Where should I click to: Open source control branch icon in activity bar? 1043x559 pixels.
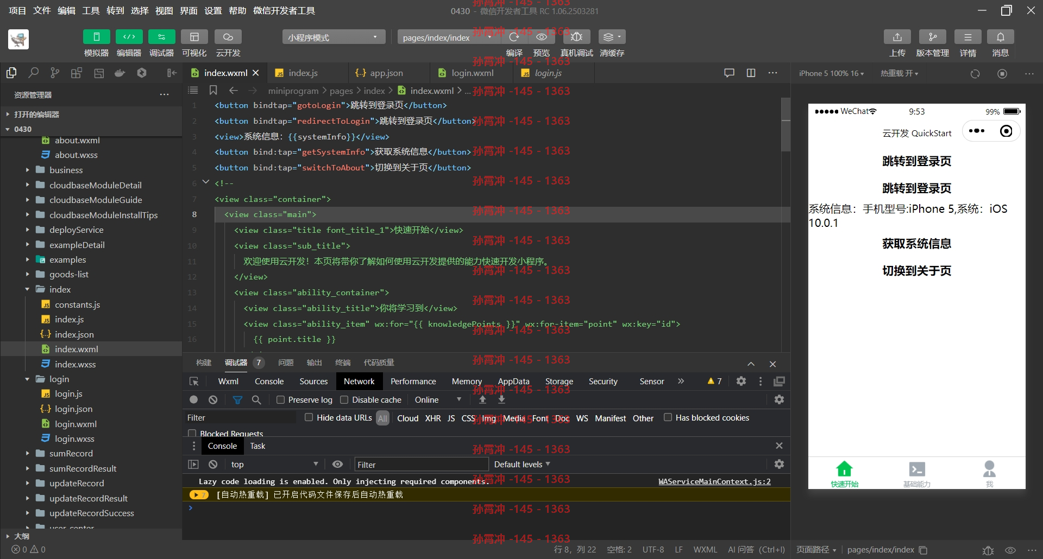(55, 73)
